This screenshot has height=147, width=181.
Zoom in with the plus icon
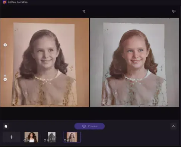pyautogui.click(x=5, y=45)
